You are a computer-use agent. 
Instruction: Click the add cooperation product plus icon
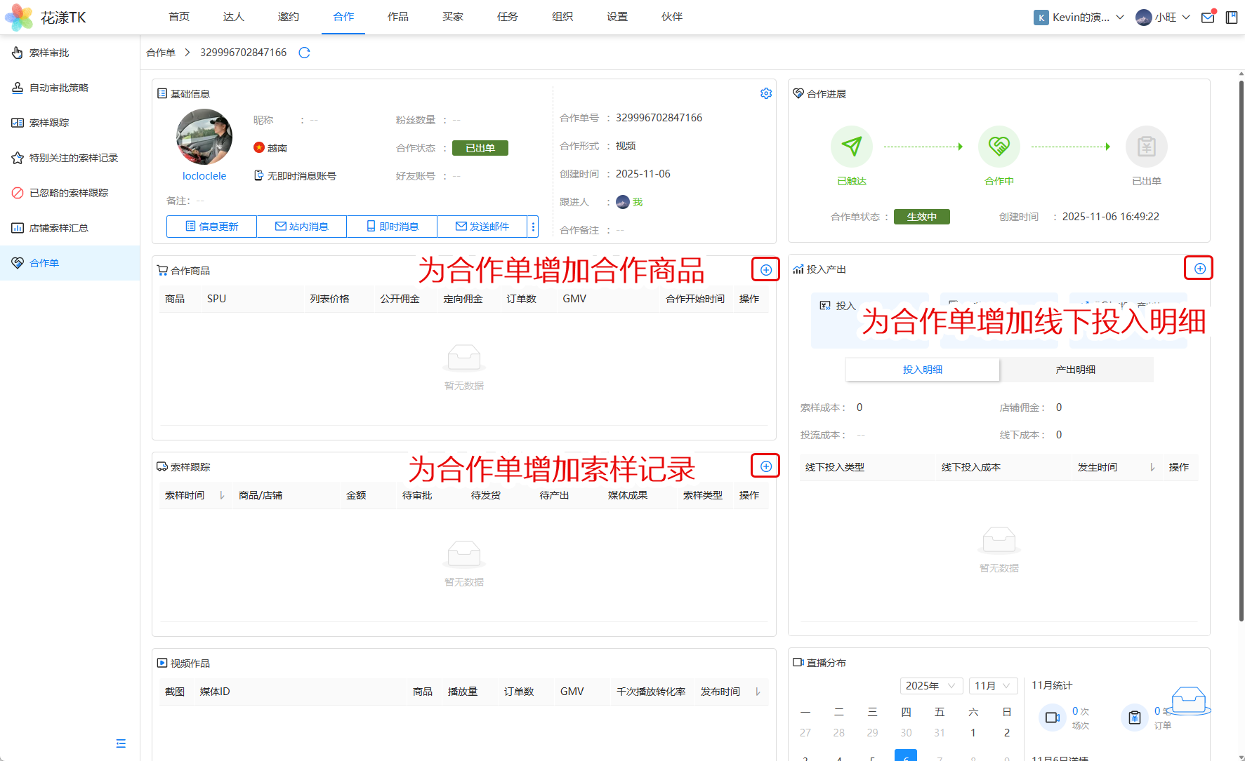[765, 270]
